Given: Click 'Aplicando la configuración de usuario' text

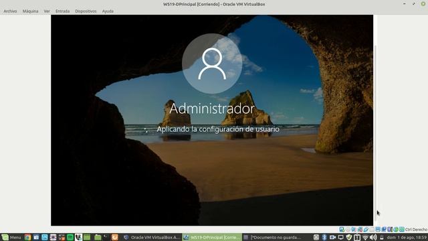Looking at the screenshot, I should coord(218,129).
